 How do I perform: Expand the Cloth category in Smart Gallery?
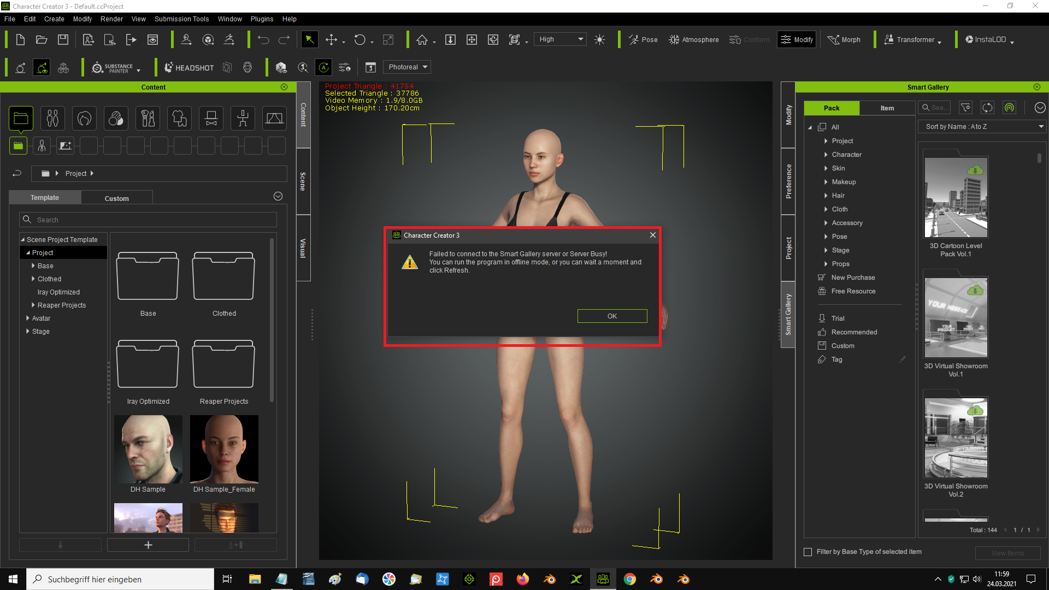coord(826,209)
